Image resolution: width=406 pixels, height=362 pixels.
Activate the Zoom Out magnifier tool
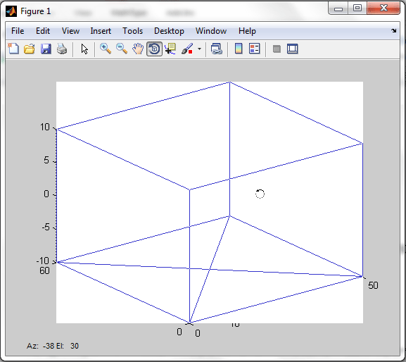[x=122, y=49]
